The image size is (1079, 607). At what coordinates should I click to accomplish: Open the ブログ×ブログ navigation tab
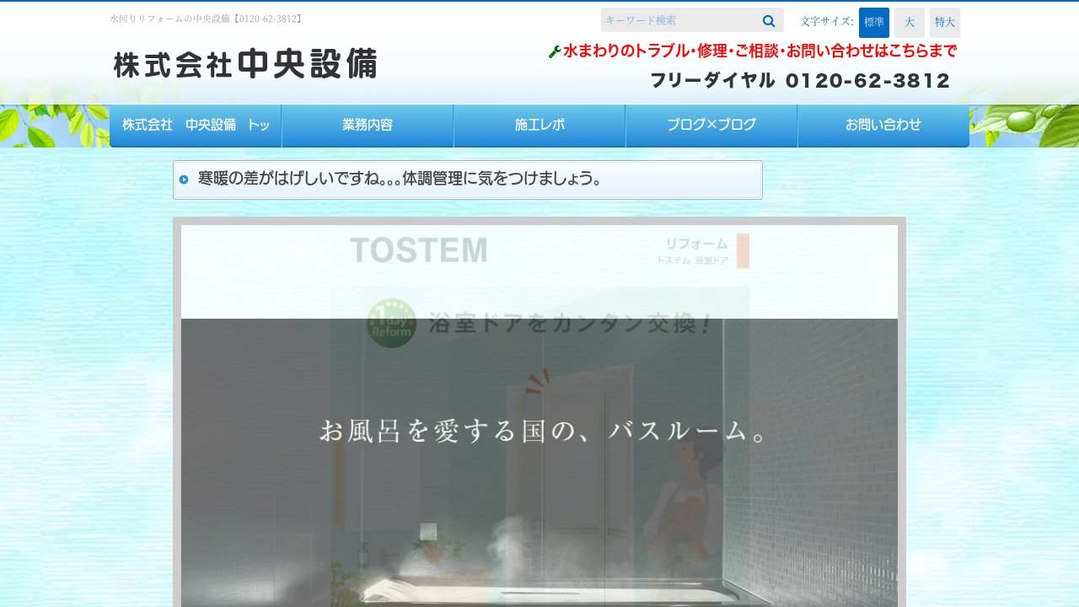tap(711, 126)
